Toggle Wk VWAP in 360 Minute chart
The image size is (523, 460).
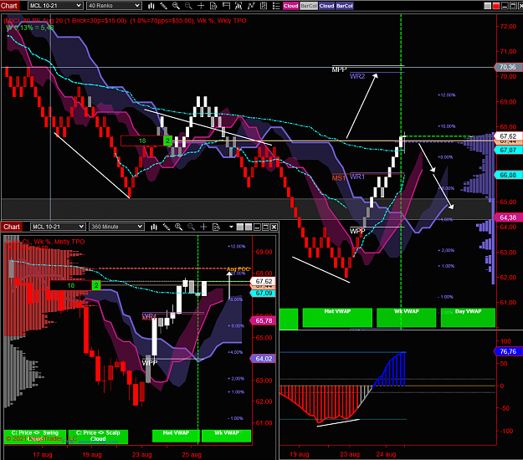(227, 436)
